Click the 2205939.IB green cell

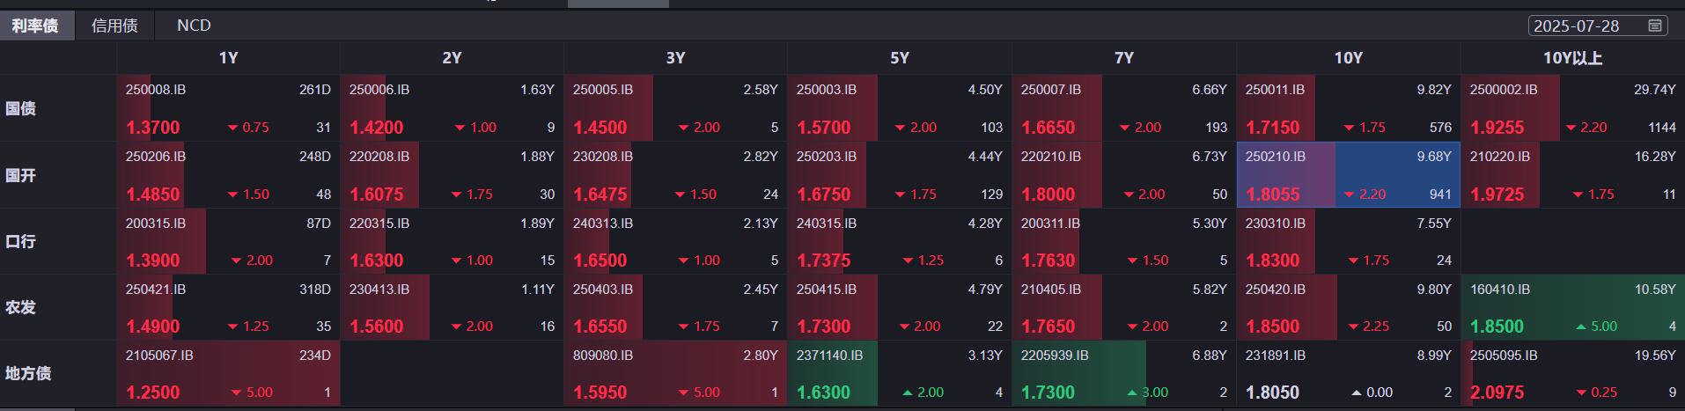tap(1123, 373)
